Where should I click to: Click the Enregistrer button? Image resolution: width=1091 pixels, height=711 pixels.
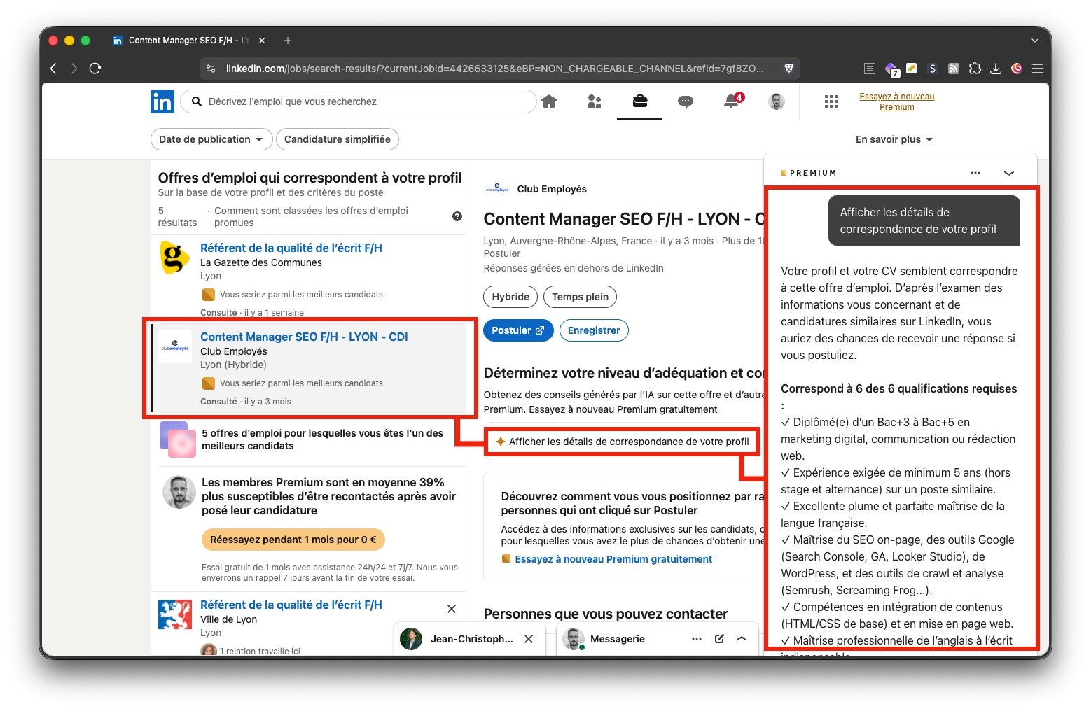[x=594, y=330]
